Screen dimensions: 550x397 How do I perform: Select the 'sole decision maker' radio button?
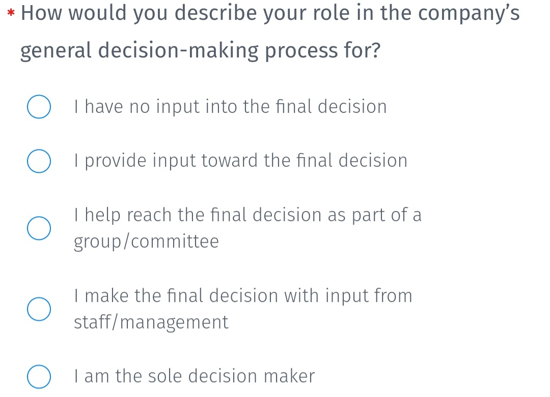coord(39,377)
